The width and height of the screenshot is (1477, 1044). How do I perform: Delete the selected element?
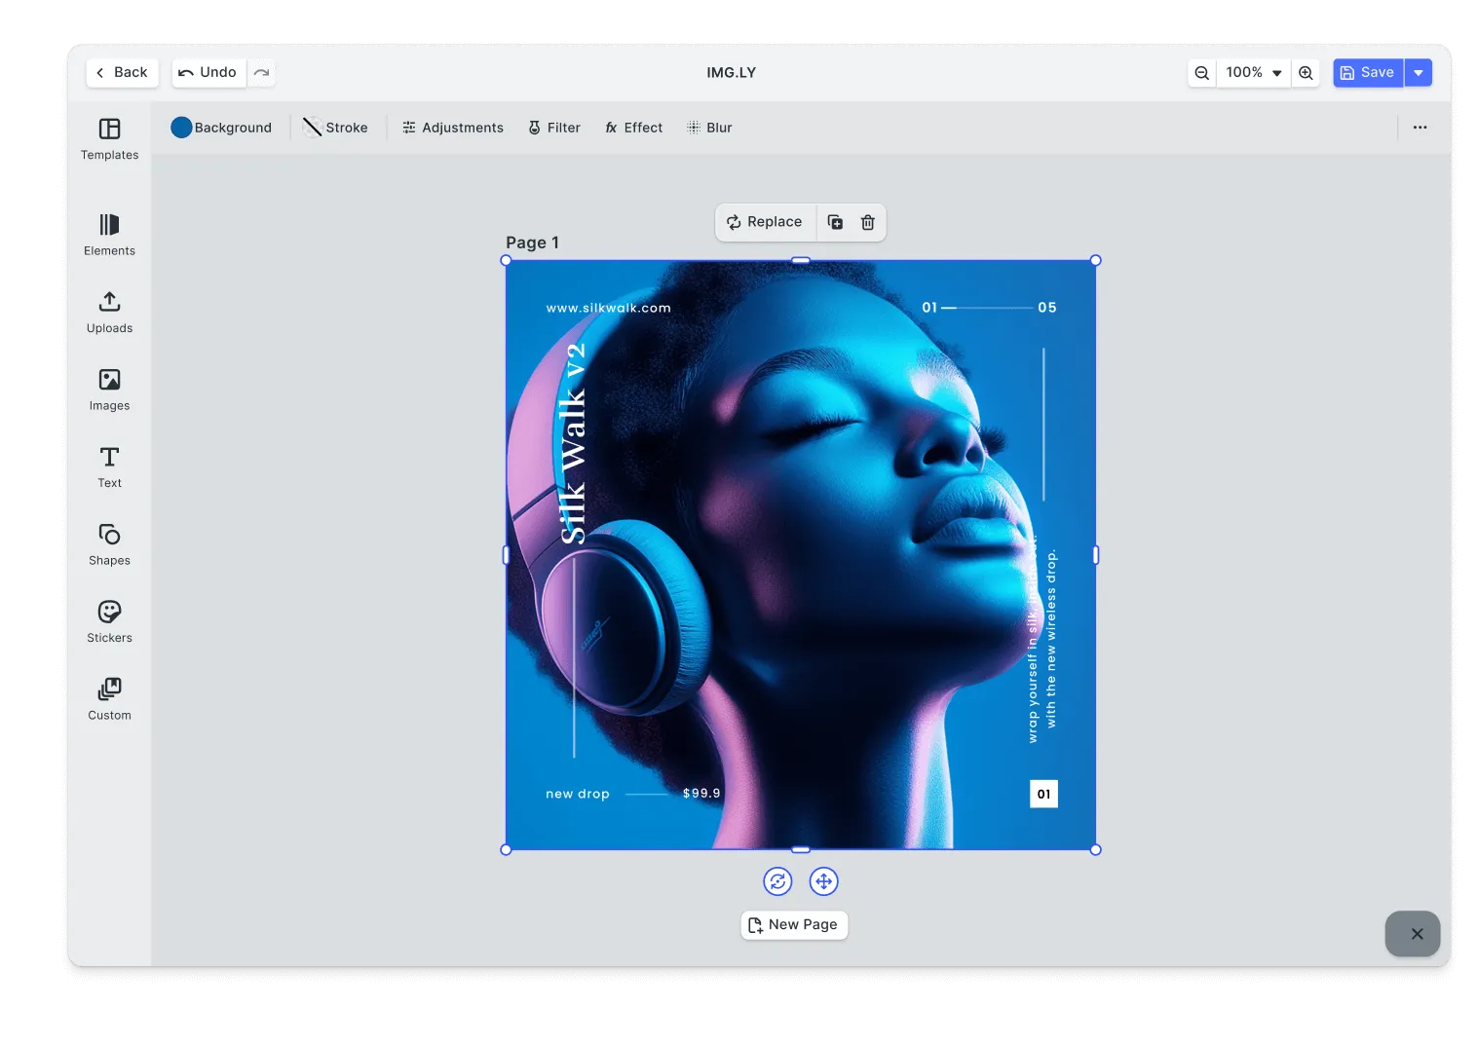click(868, 222)
